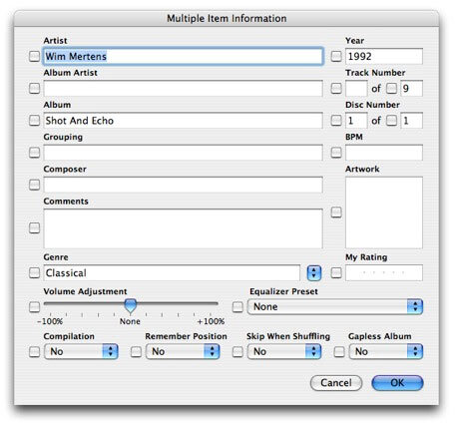Screen dimensions: 456x423
Task: Enable the Comments checkbox
Action: click(x=34, y=228)
